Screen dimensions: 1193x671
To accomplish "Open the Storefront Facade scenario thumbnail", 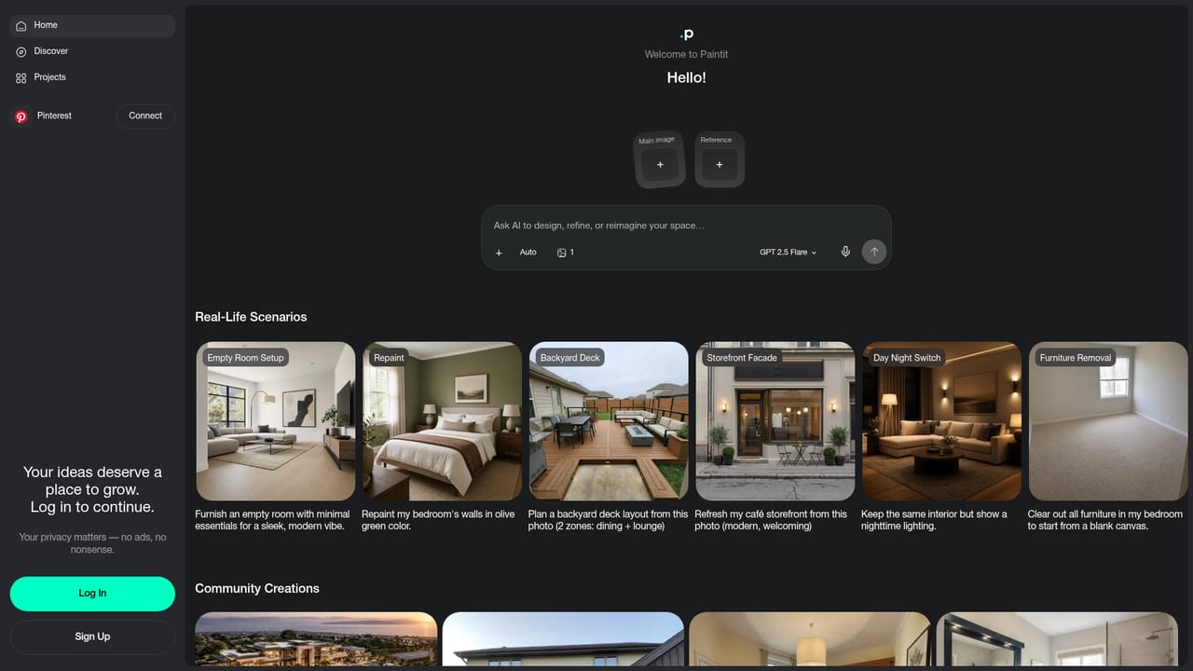I will pyautogui.click(x=775, y=421).
